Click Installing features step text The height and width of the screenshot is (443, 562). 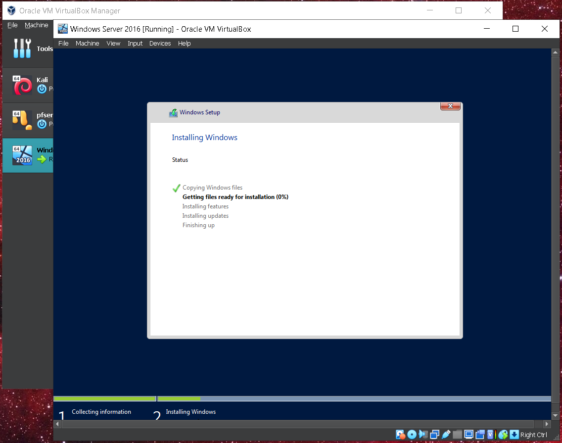pos(205,206)
